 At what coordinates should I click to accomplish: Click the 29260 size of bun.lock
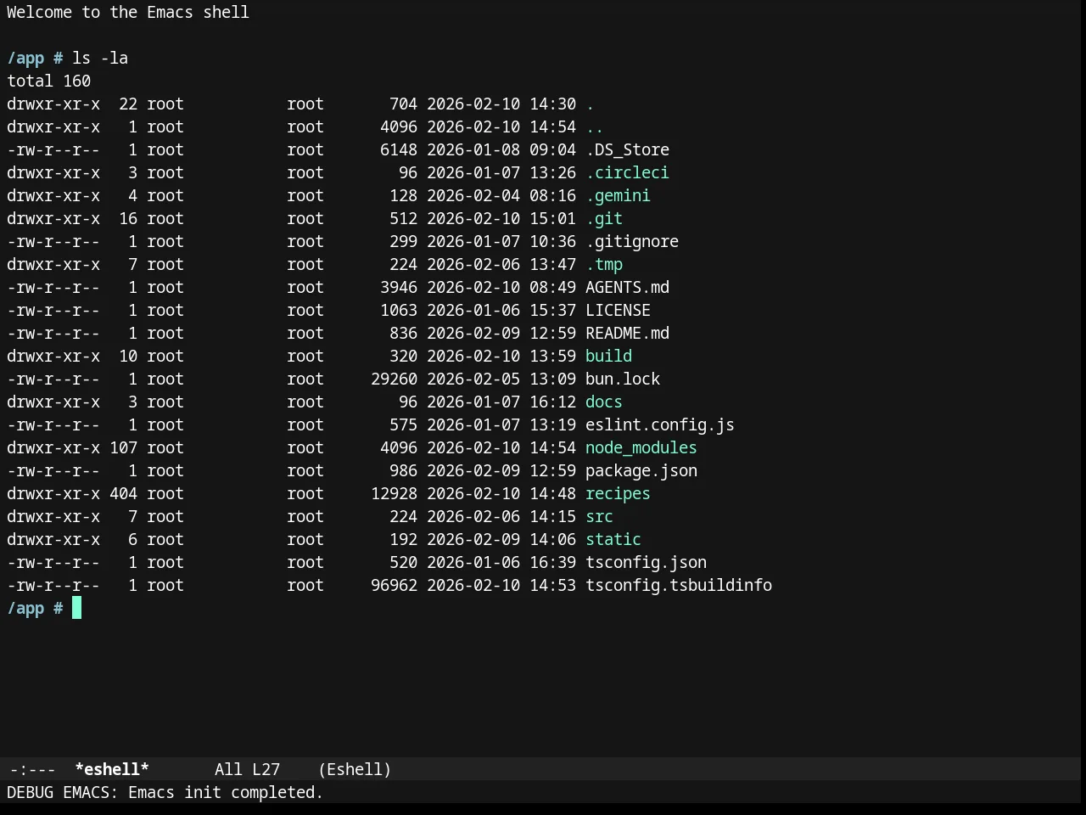pos(394,379)
